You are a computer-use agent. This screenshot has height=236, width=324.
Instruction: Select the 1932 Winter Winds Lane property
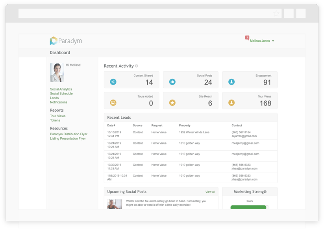[x=194, y=132]
